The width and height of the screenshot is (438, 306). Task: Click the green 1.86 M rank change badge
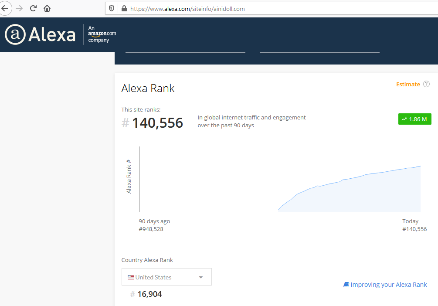pyautogui.click(x=414, y=119)
